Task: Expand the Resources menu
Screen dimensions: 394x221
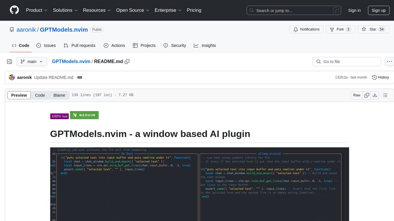Action: tap(97, 10)
